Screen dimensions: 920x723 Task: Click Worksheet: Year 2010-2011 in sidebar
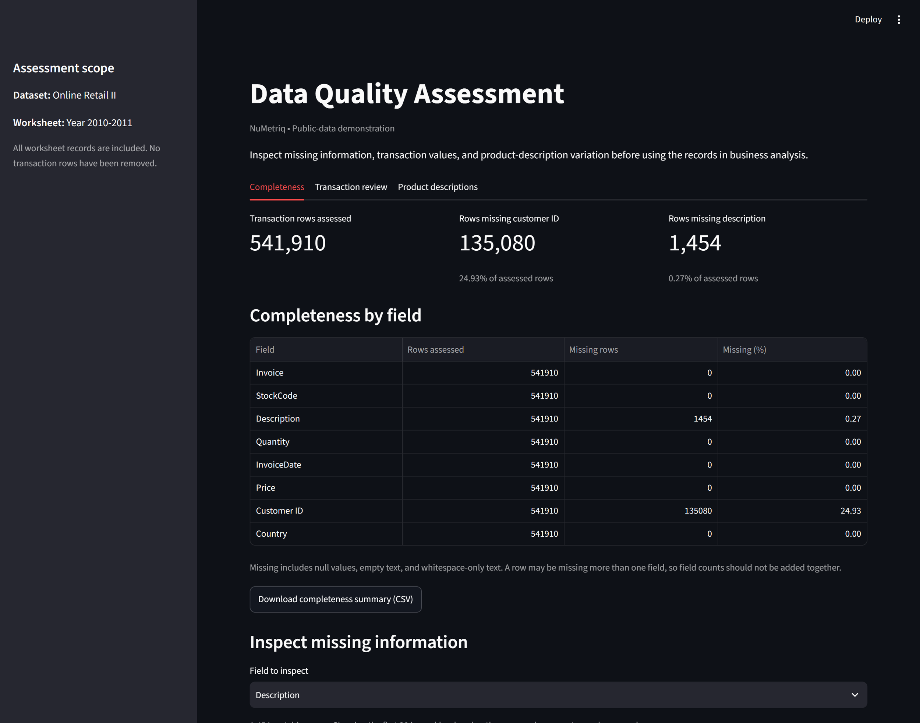(x=72, y=123)
